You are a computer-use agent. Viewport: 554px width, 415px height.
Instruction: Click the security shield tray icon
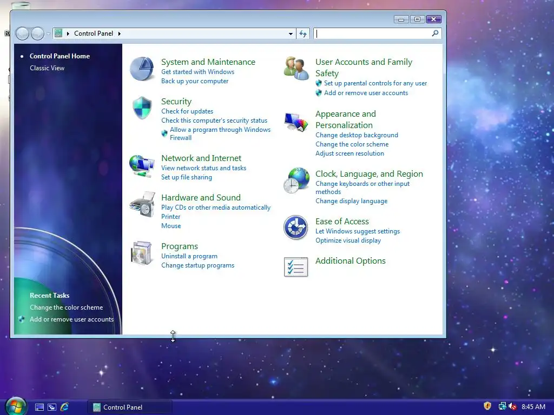tap(487, 406)
